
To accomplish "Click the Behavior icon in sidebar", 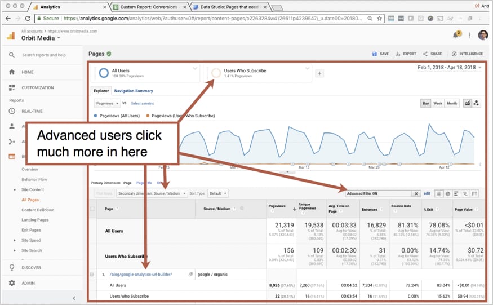I will (x=12, y=156).
